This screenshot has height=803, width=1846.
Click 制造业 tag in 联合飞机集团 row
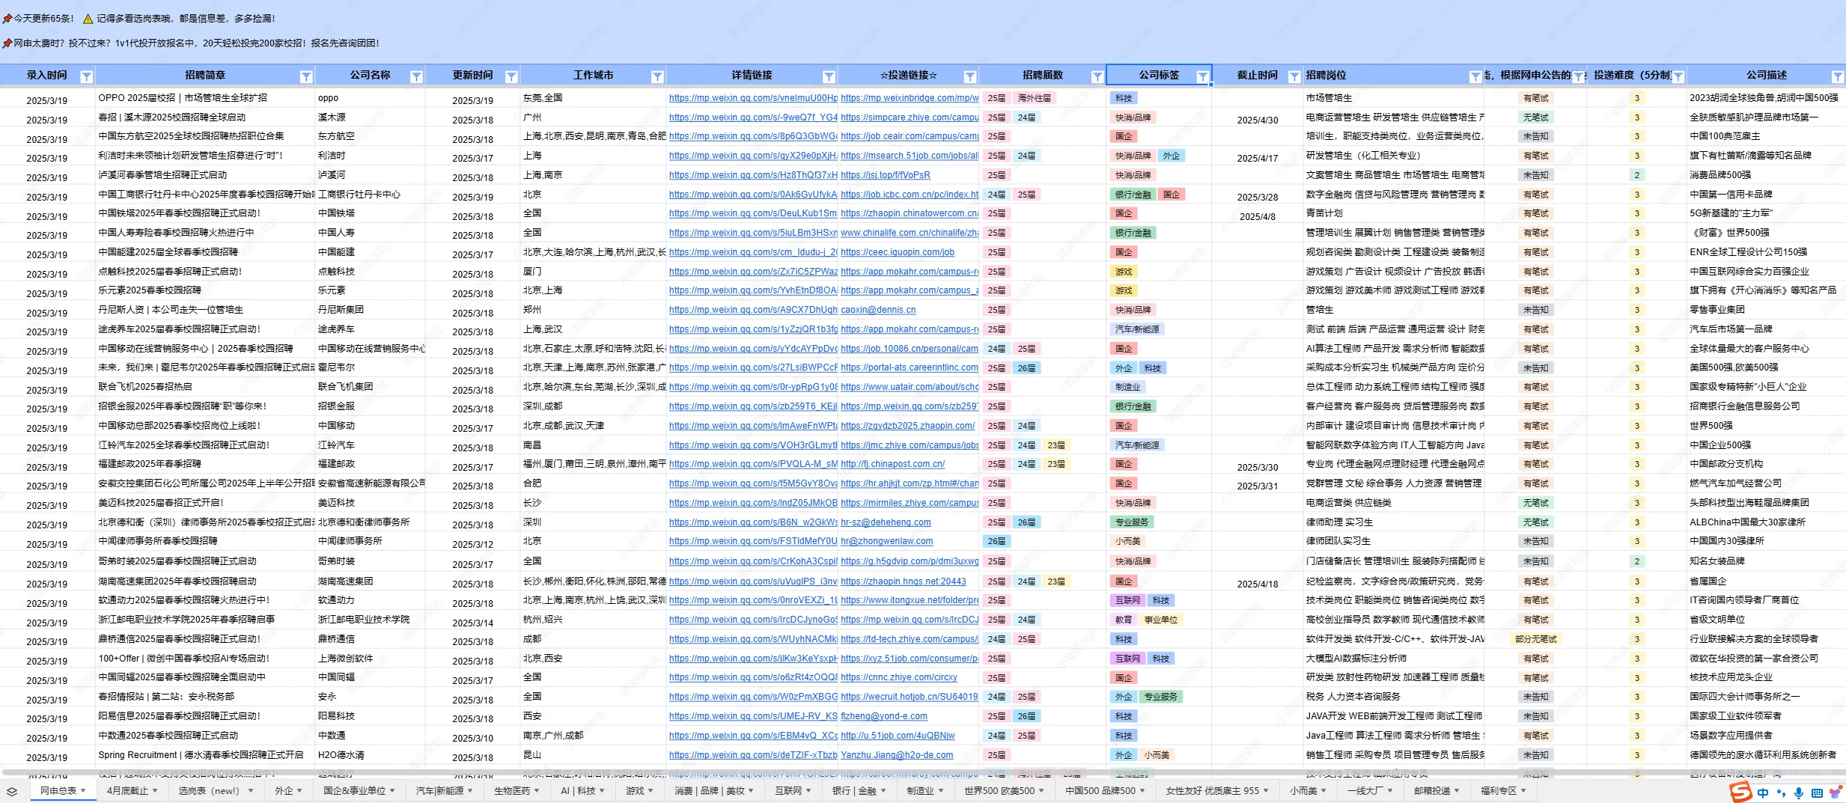tap(1127, 387)
